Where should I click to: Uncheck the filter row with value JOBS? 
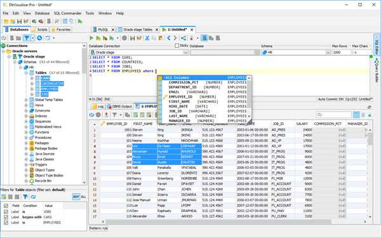point(6,211)
